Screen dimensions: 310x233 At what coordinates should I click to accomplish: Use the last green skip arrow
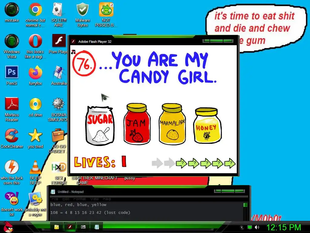(x=230, y=163)
